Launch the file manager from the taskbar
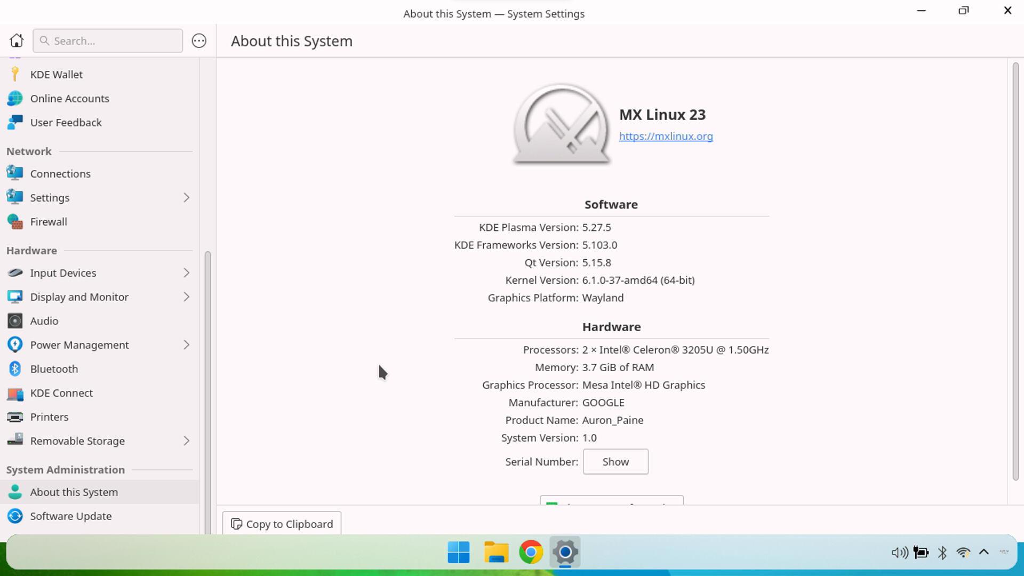The height and width of the screenshot is (576, 1024). [496, 552]
